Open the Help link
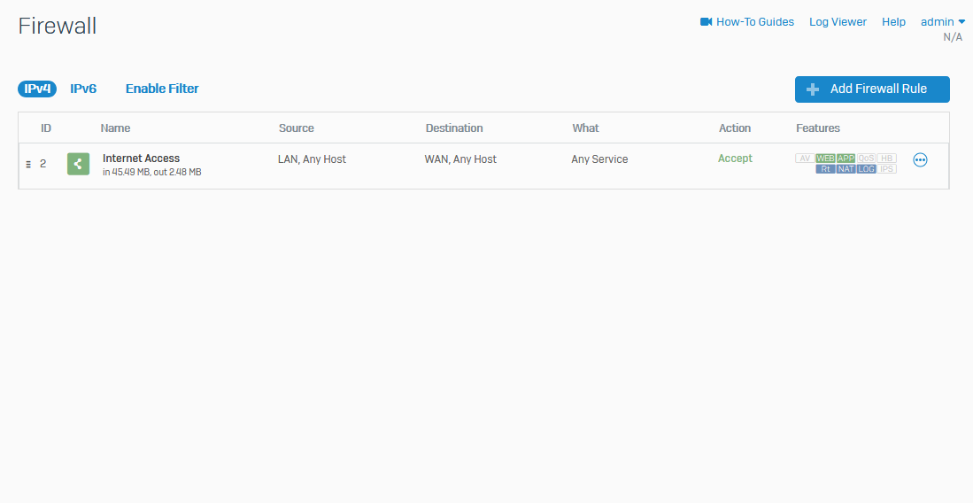Image resolution: width=973 pixels, height=503 pixels. click(893, 22)
